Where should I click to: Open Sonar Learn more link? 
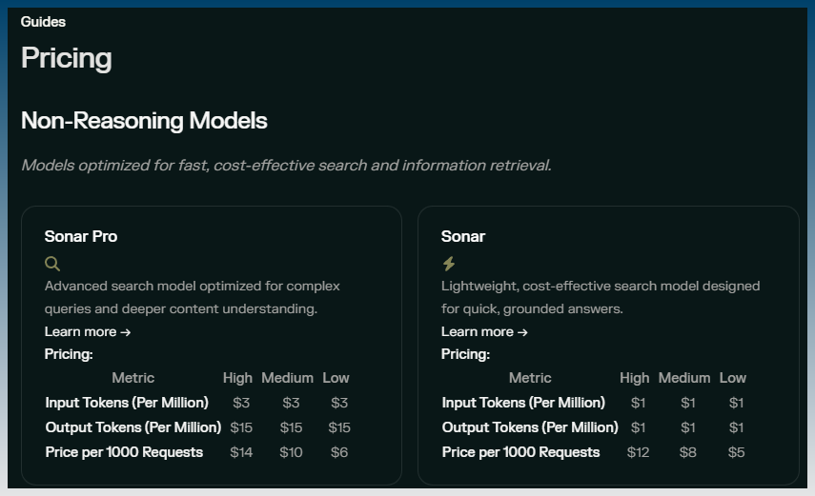click(484, 332)
